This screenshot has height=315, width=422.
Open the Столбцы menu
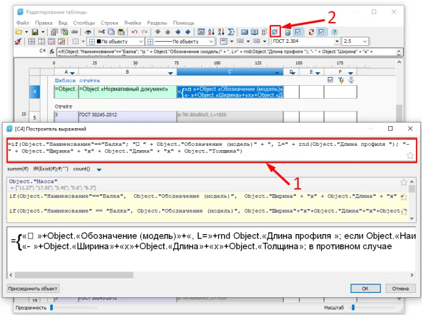[x=84, y=23]
